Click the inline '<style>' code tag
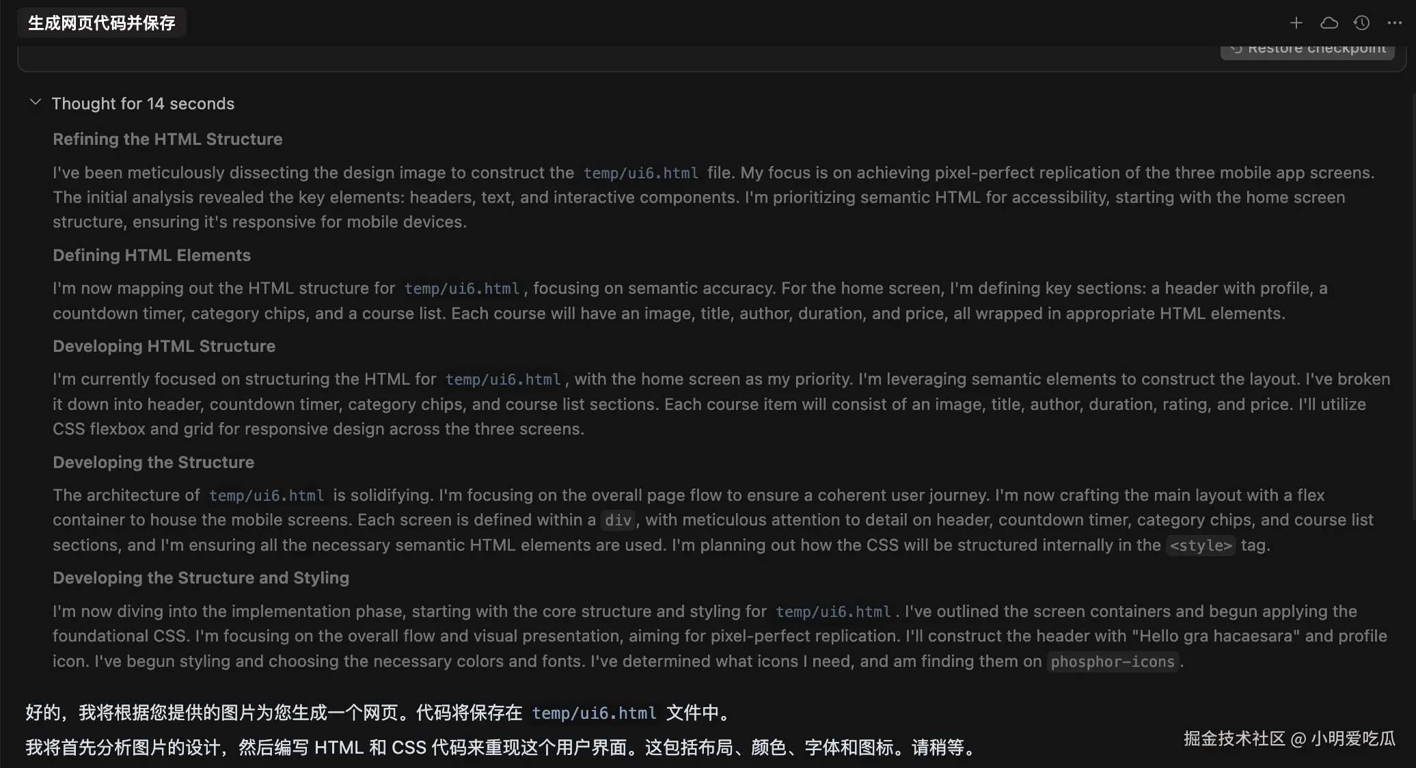Viewport: 1416px width, 768px height. [x=1200, y=546]
